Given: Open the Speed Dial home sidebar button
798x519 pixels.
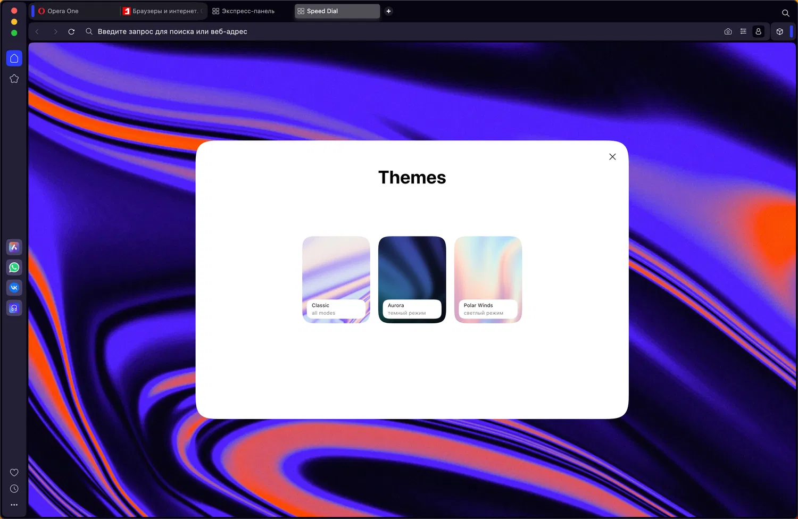Looking at the screenshot, I should (x=14, y=58).
